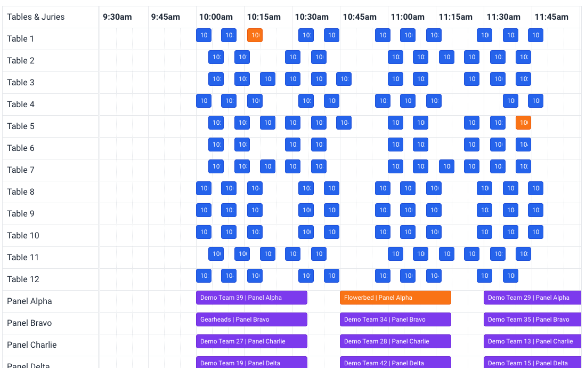Open the Demo Team 39 | Panel Alpha session

click(251, 298)
